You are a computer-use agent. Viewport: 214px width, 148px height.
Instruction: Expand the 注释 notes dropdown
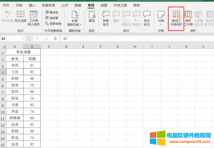point(161,25)
